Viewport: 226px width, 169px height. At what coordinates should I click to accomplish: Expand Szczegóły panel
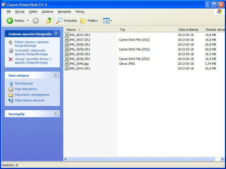click(56, 113)
